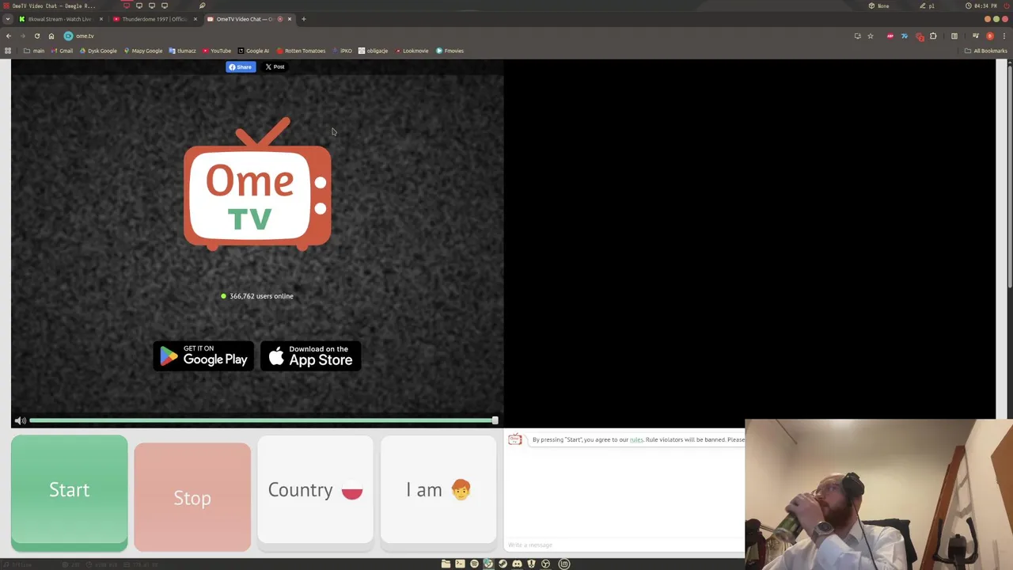Viewport: 1013px width, 570px height.
Task: Open the iPKO bookmark
Action: [343, 51]
